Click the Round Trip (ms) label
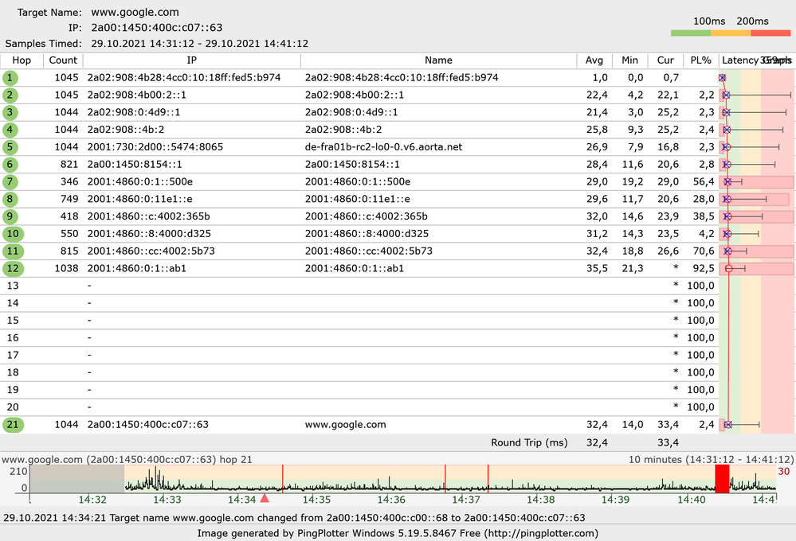Viewport: 796px width, 541px height. [529, 442]
